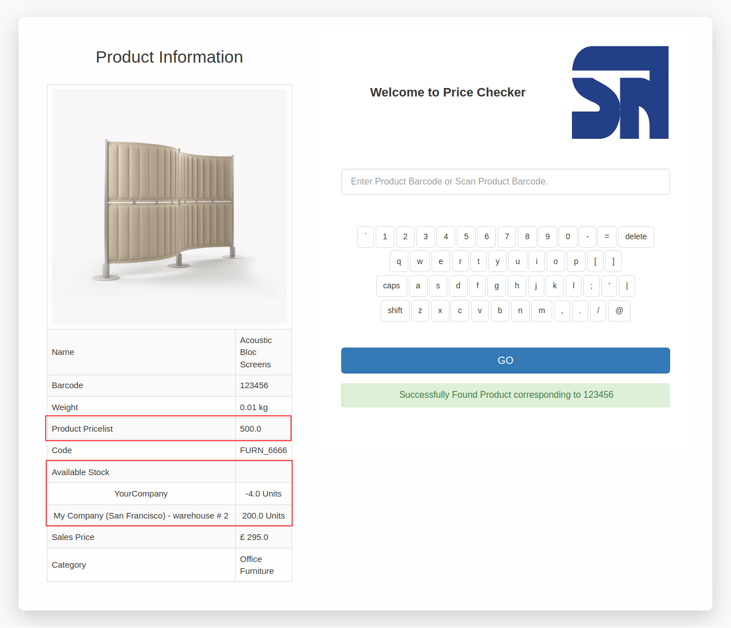
Task: Tap the t key on virtual keyboard
Action: pyautogui.click(x=478, y=262)
